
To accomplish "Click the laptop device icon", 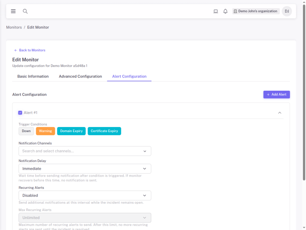I will (x=215, y=11).
